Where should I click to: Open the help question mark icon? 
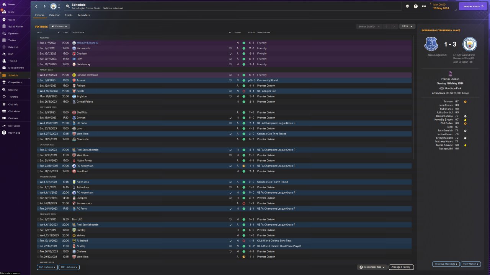(416, 6)
